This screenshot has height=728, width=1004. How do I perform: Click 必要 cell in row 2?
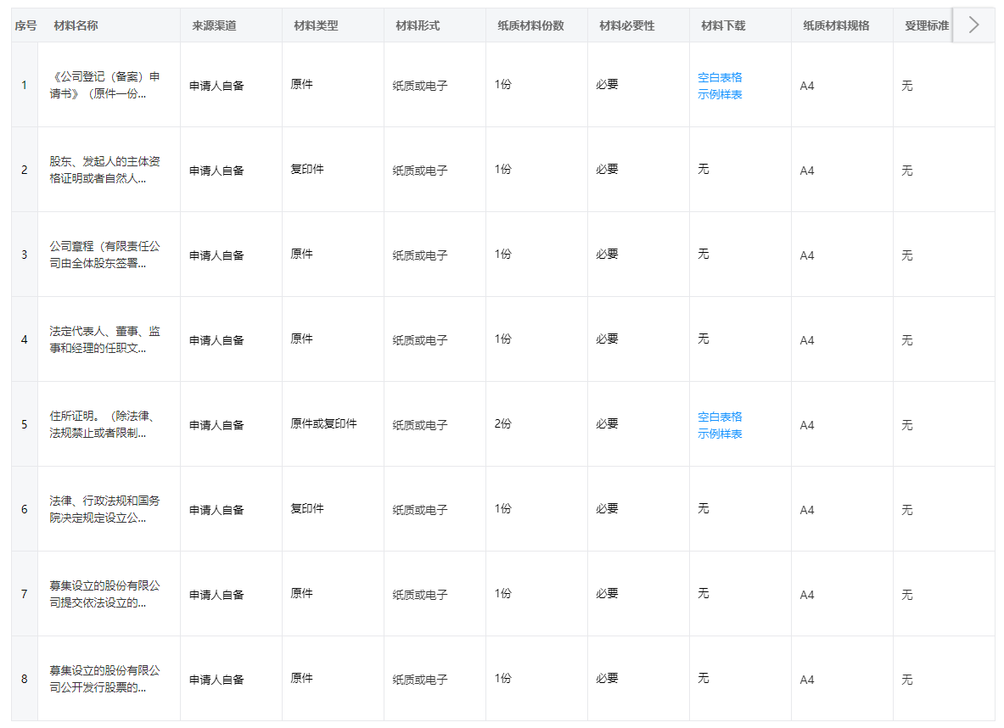pyautogui.click(x=607, y=169)
